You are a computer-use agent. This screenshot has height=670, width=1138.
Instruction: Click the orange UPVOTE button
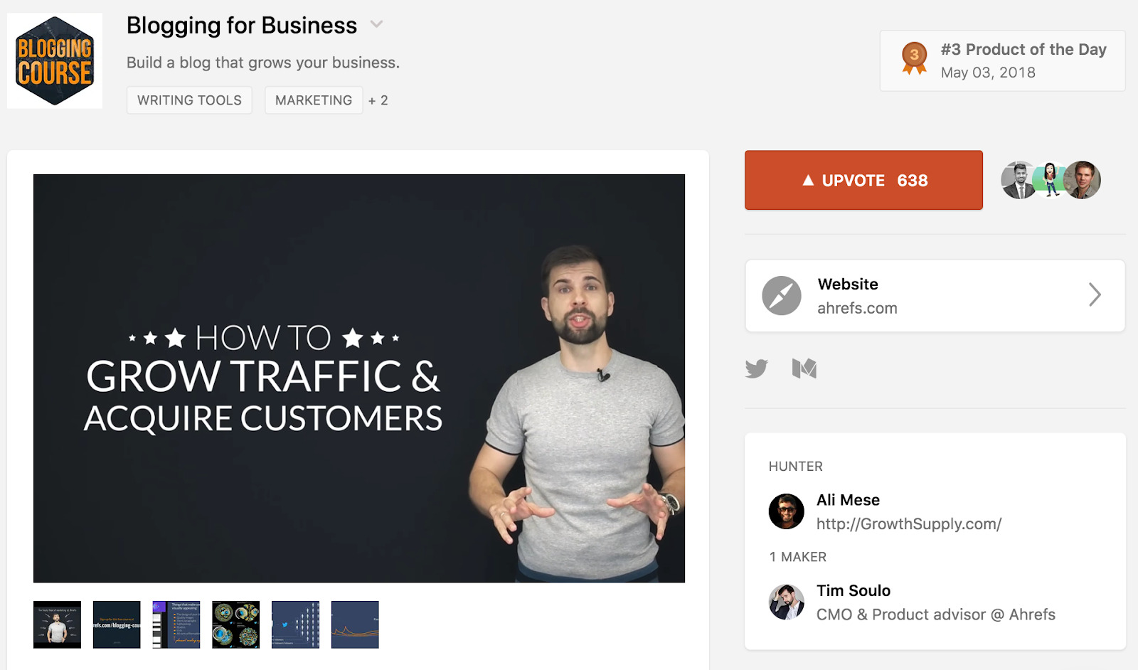coord(863,180)
